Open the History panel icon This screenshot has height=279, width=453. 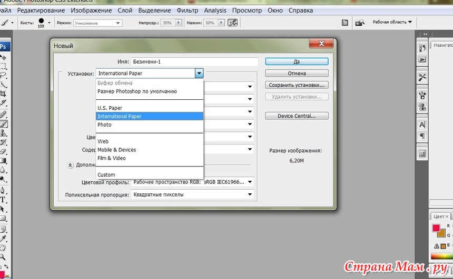click(422, 48)
